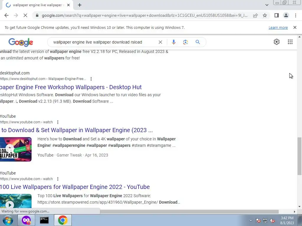Go to the Google home logo
The image size is (302, 226).
(x=21, y=42)
